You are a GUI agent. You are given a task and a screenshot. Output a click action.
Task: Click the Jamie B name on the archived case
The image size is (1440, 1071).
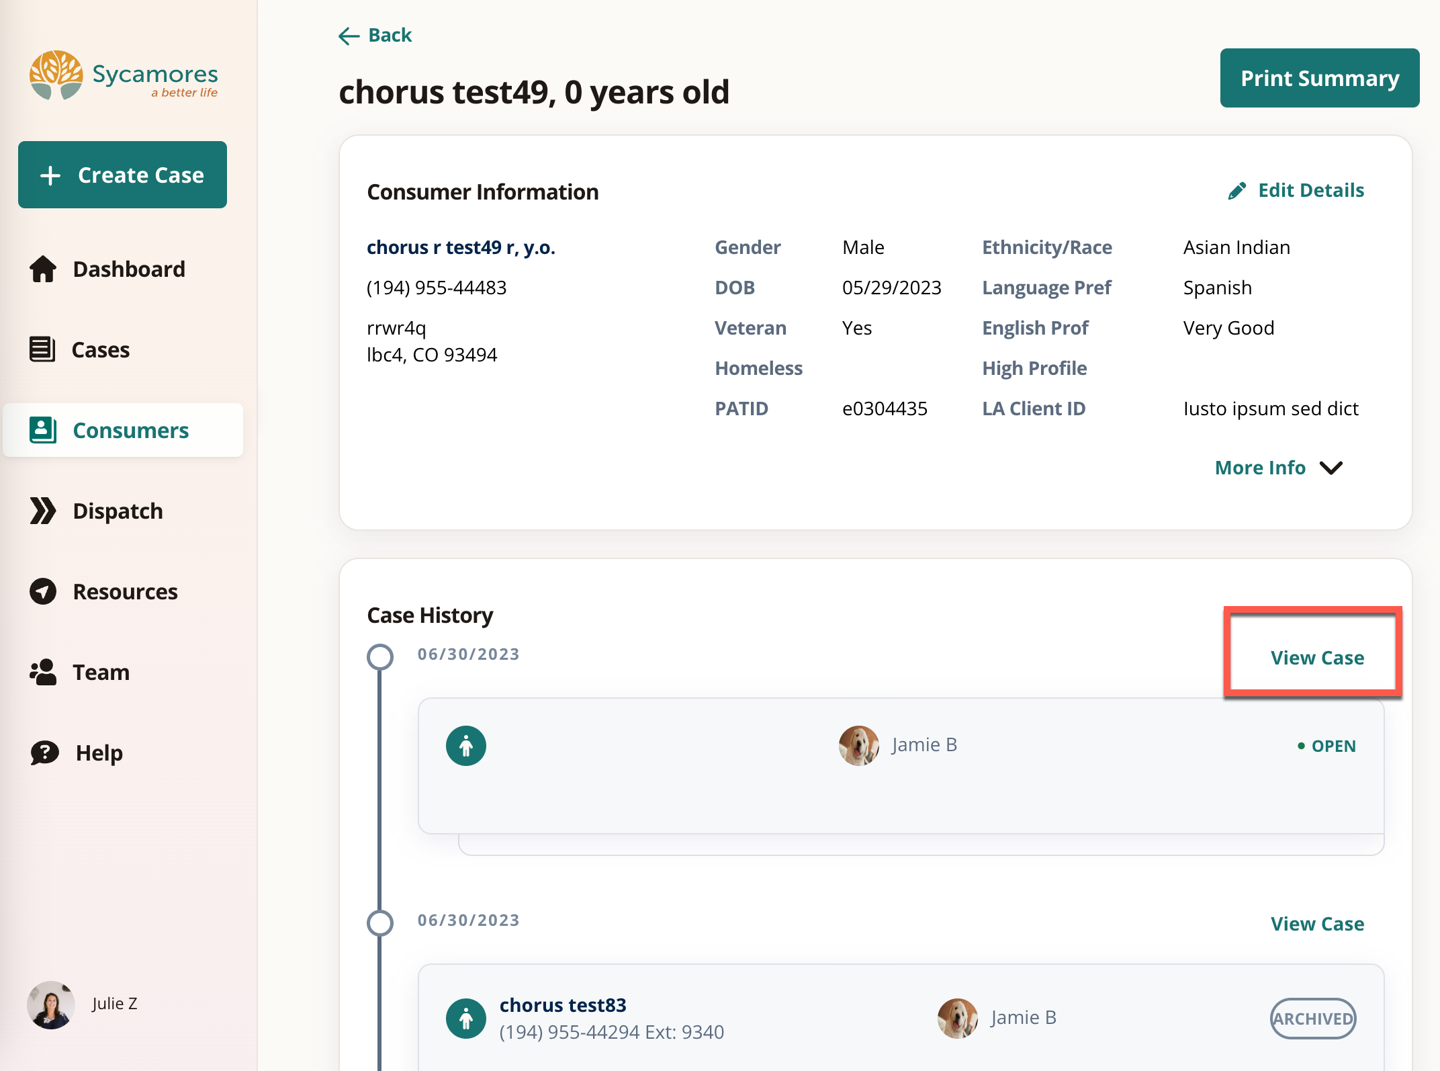[1024, 1018]
